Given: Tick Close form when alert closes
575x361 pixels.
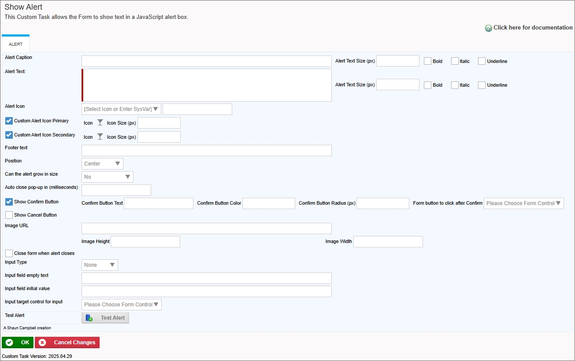Looking at the screenshot, I should coord(9,254).
